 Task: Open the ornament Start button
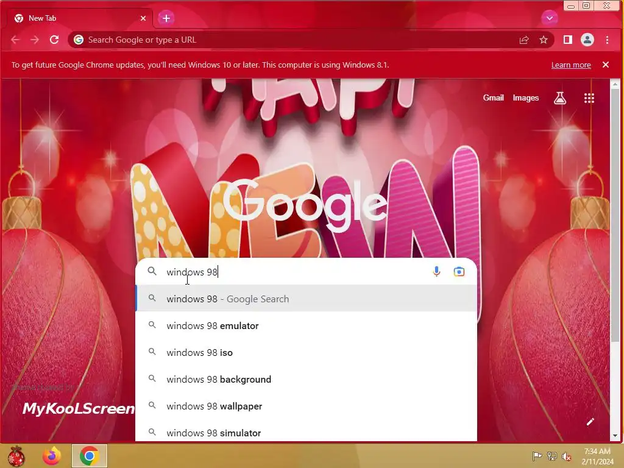16,456
